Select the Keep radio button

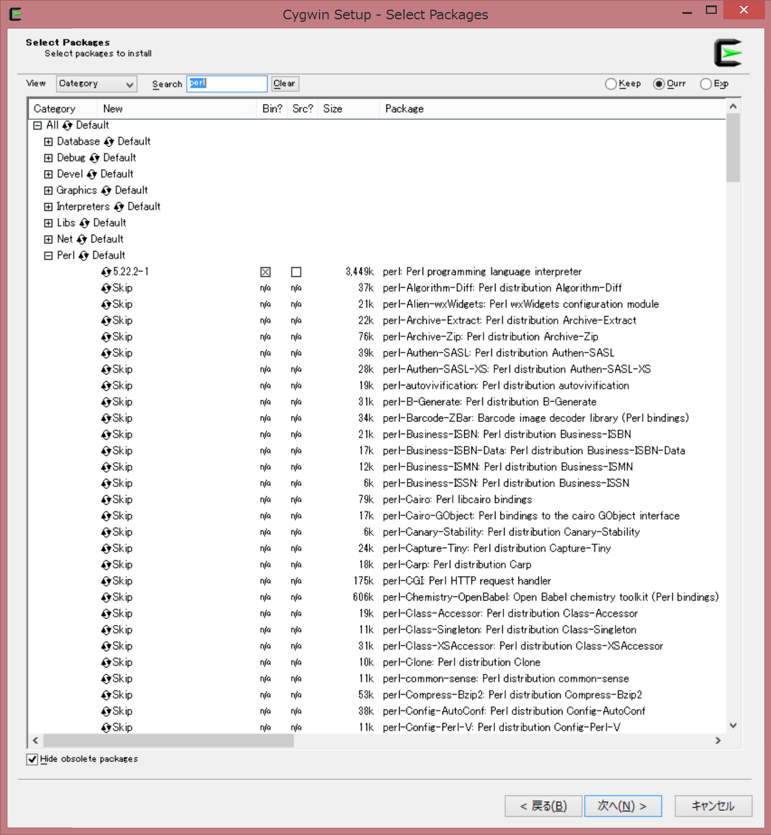click(x=610, y=84)
